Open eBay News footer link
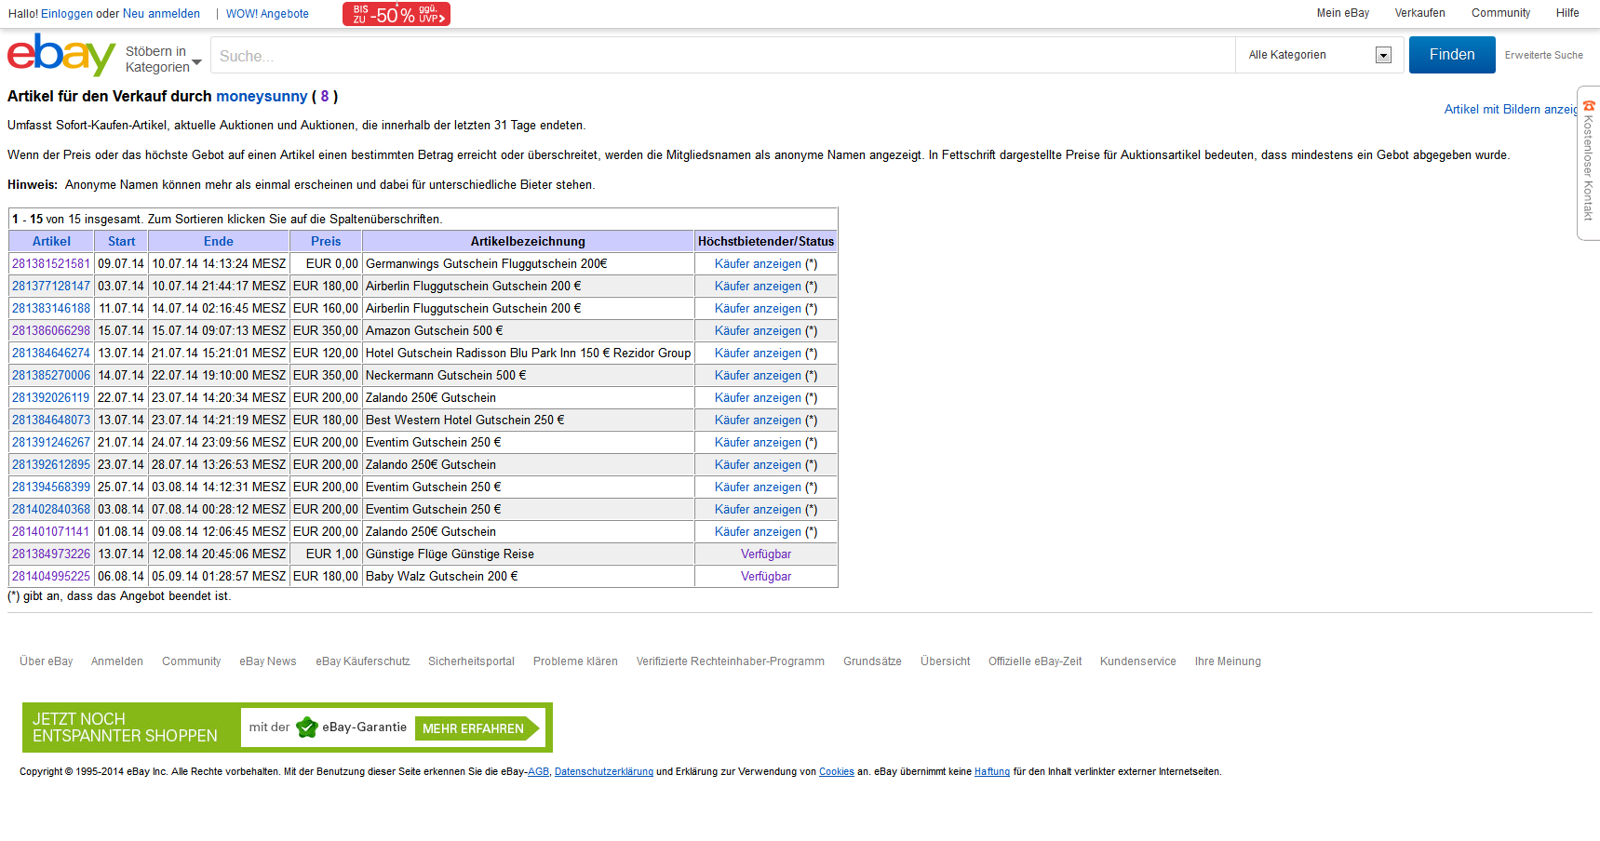 [268, 661]
